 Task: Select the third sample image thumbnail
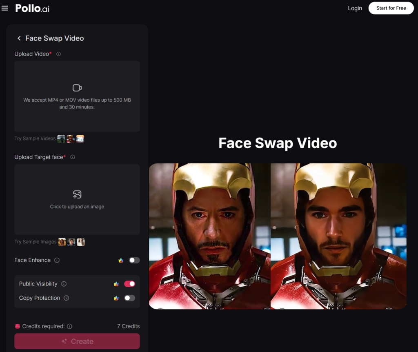81,242
